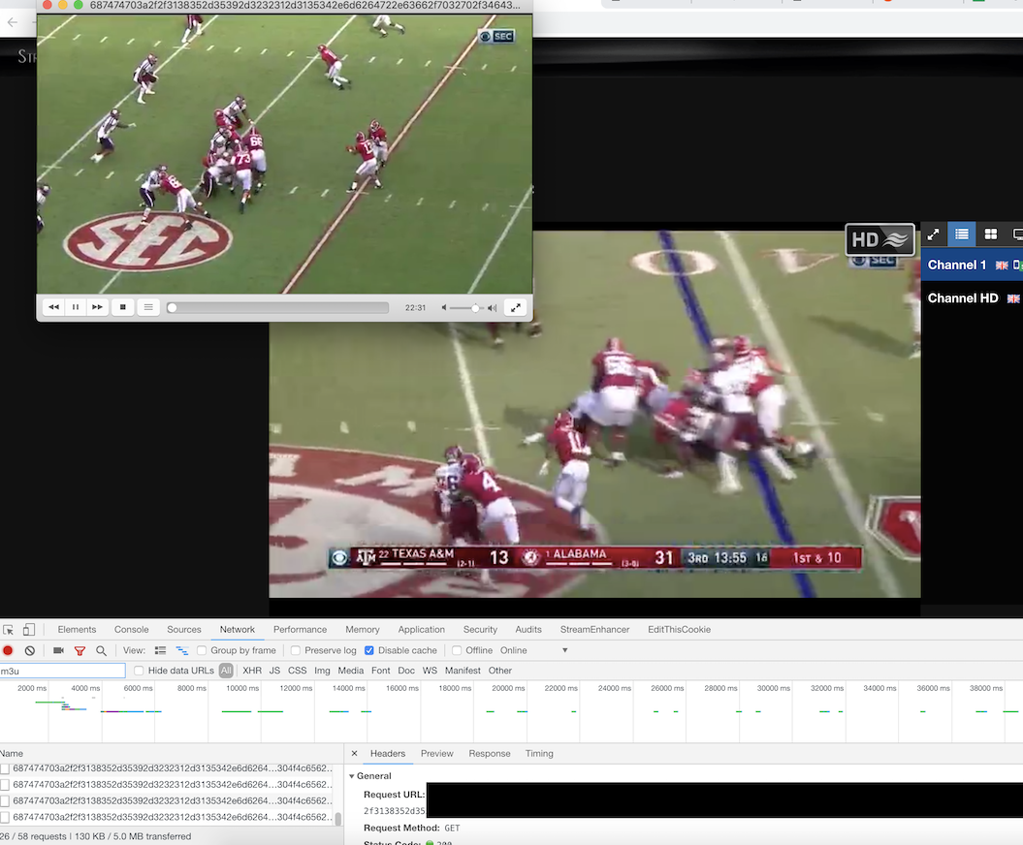
Task: Click DevTools inspect element icon
Action: pos(9,630)
